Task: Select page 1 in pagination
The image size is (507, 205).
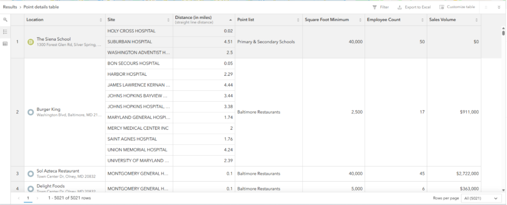Action: 28,198
